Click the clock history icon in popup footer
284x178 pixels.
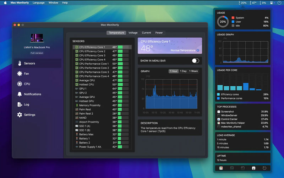pyautogui.click(x=264, y=168)
